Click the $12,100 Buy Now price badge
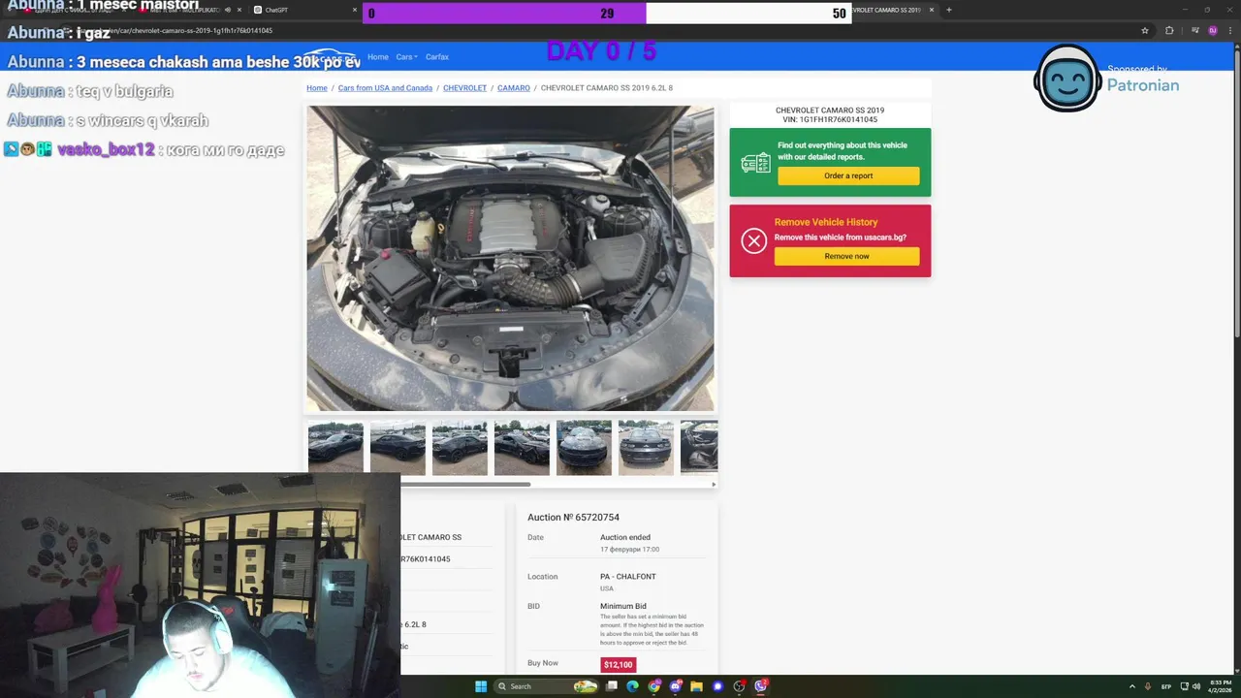 click(x=618, y=665)
